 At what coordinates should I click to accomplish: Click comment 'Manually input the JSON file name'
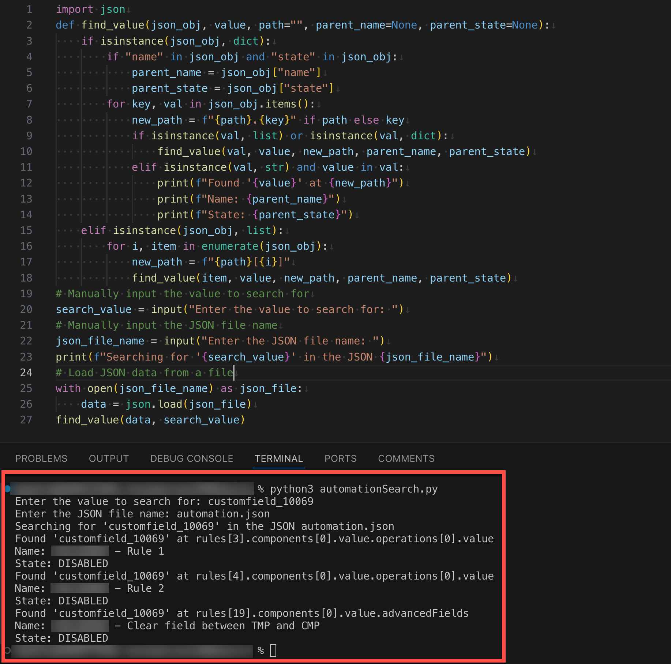click(166, 325)
